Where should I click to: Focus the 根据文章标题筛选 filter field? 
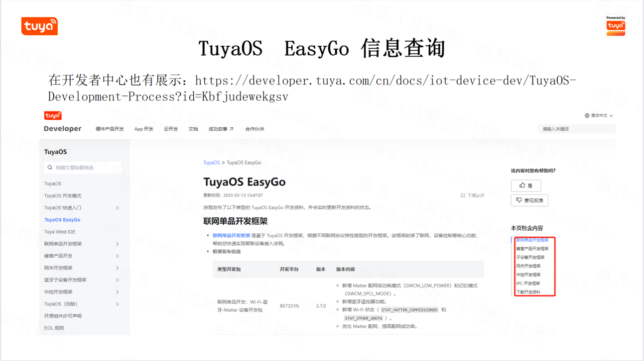83,168
